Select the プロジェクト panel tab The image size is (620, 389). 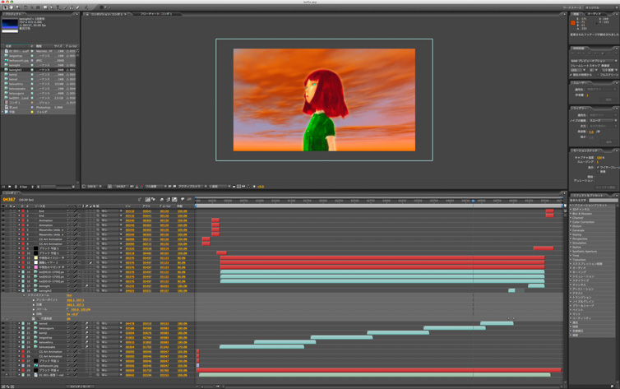click(13, 14)
